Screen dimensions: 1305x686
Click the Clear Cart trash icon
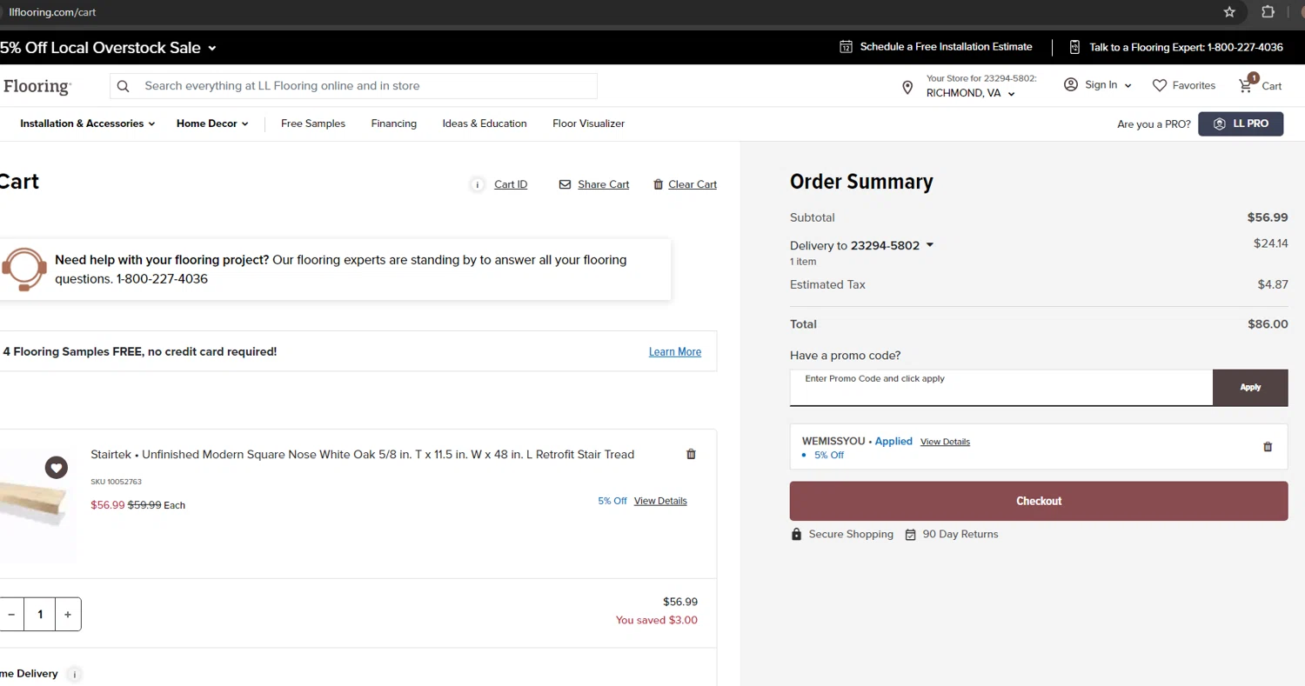[x=659, y=184]
